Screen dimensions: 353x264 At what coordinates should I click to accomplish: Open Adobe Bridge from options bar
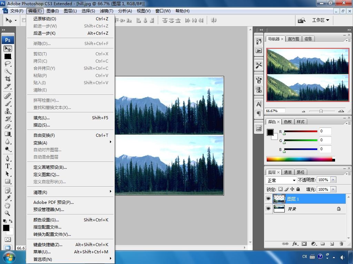(302, 20)
